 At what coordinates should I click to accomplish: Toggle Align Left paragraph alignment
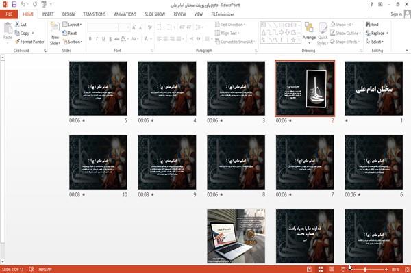[159, 39]
